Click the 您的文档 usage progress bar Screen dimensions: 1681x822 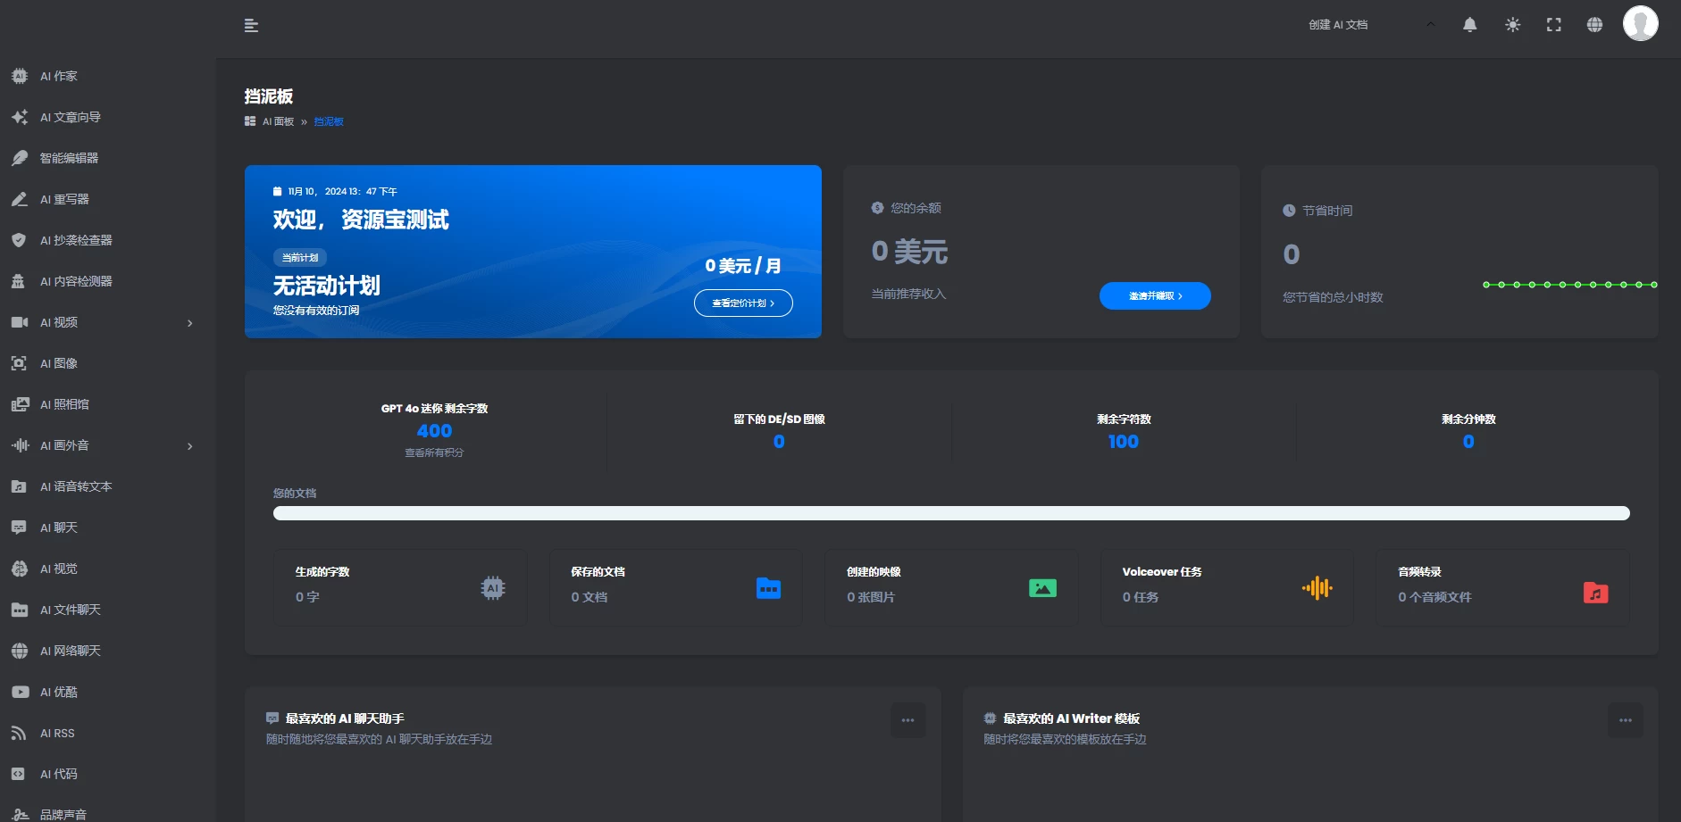tap(950, 513)
